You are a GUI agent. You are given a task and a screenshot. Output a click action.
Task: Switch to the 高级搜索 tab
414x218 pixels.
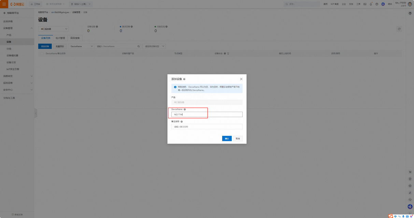pyautogui.click(x=75, y=38)
